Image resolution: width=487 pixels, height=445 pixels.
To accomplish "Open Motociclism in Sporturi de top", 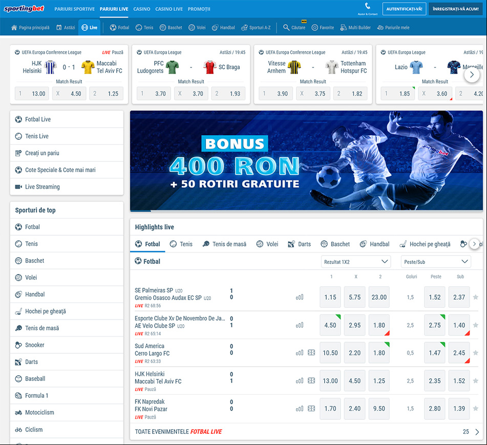I will (67, 412).
